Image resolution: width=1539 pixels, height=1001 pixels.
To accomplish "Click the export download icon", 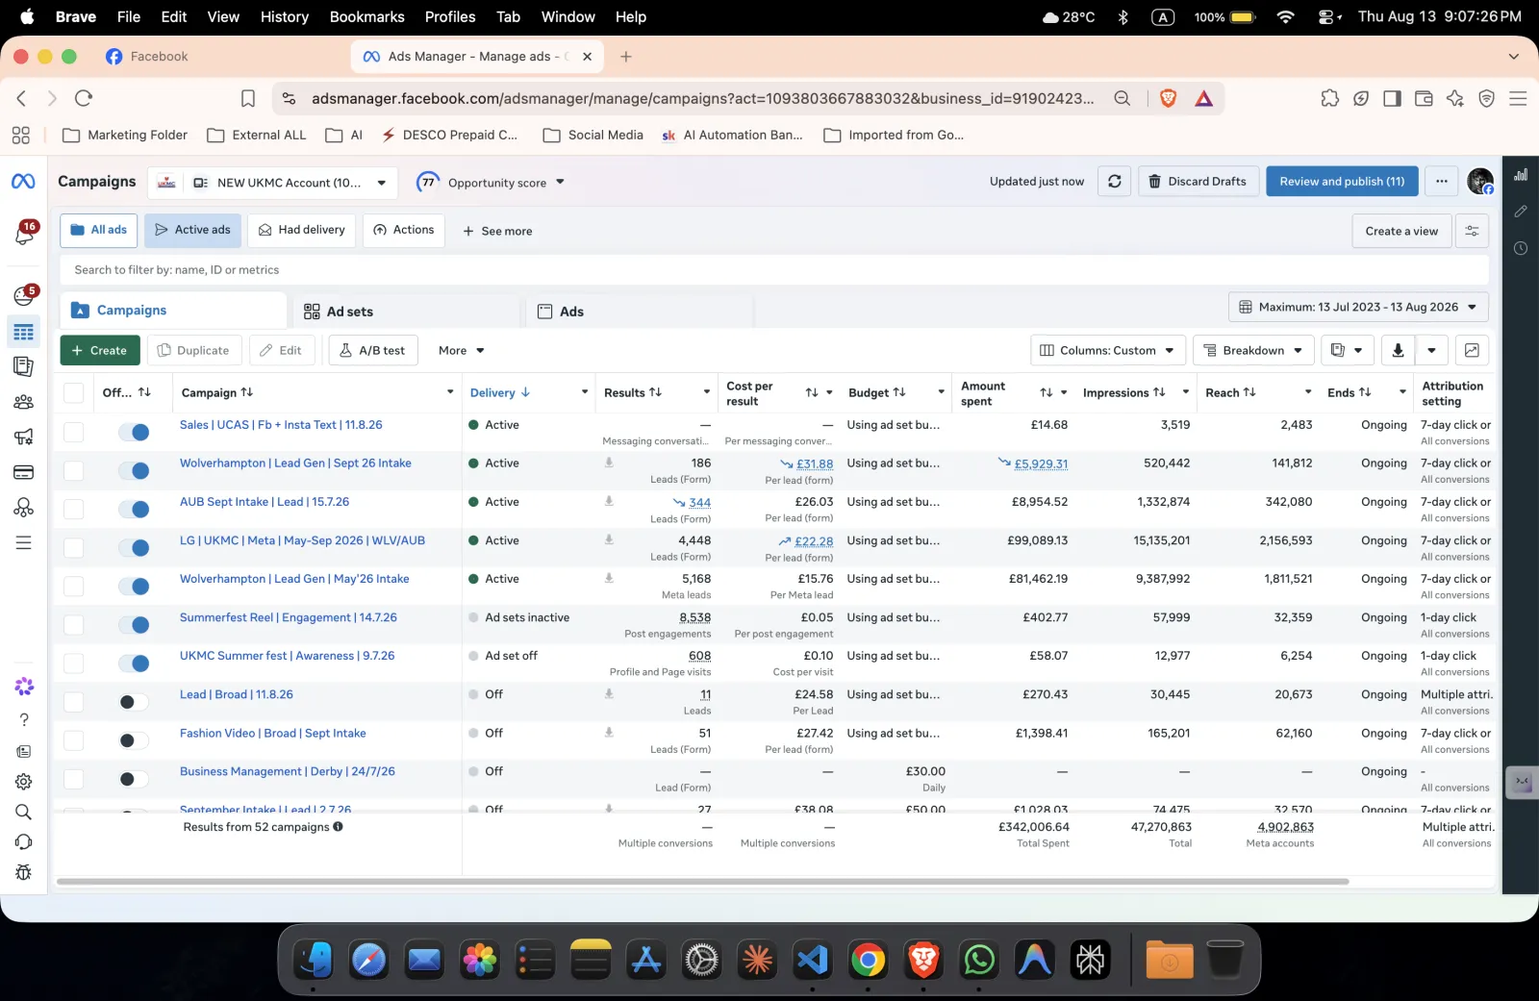I will [x=1398, y=350].
